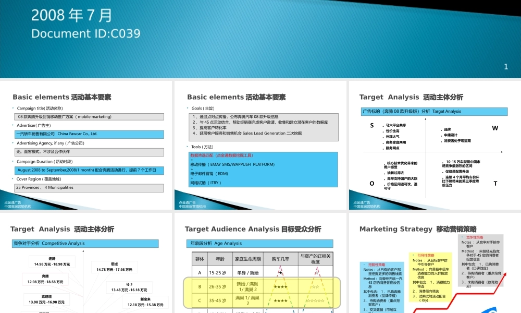
Task: Click the 'Campaign Duration (活动时段)' label
Action: pyautogui.click(x=44, y=162)
